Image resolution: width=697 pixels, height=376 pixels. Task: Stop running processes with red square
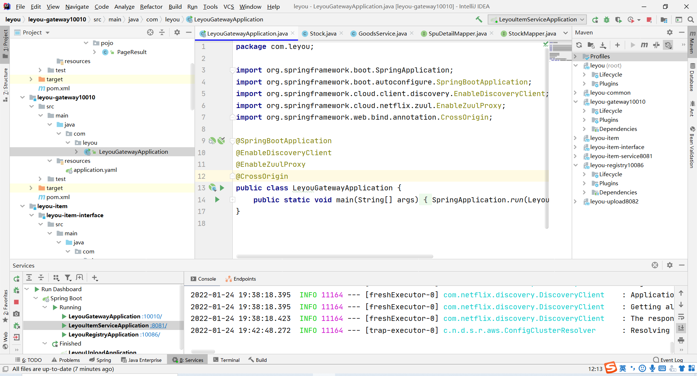pos(649,20)
